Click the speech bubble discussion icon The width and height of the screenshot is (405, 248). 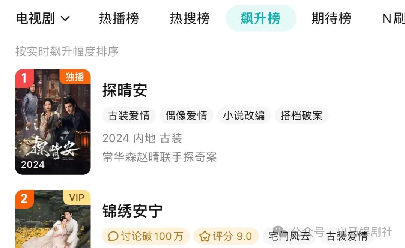pos(113,236)
